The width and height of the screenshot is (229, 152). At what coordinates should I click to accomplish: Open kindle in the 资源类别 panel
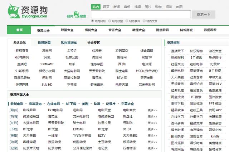coord(215,136)
